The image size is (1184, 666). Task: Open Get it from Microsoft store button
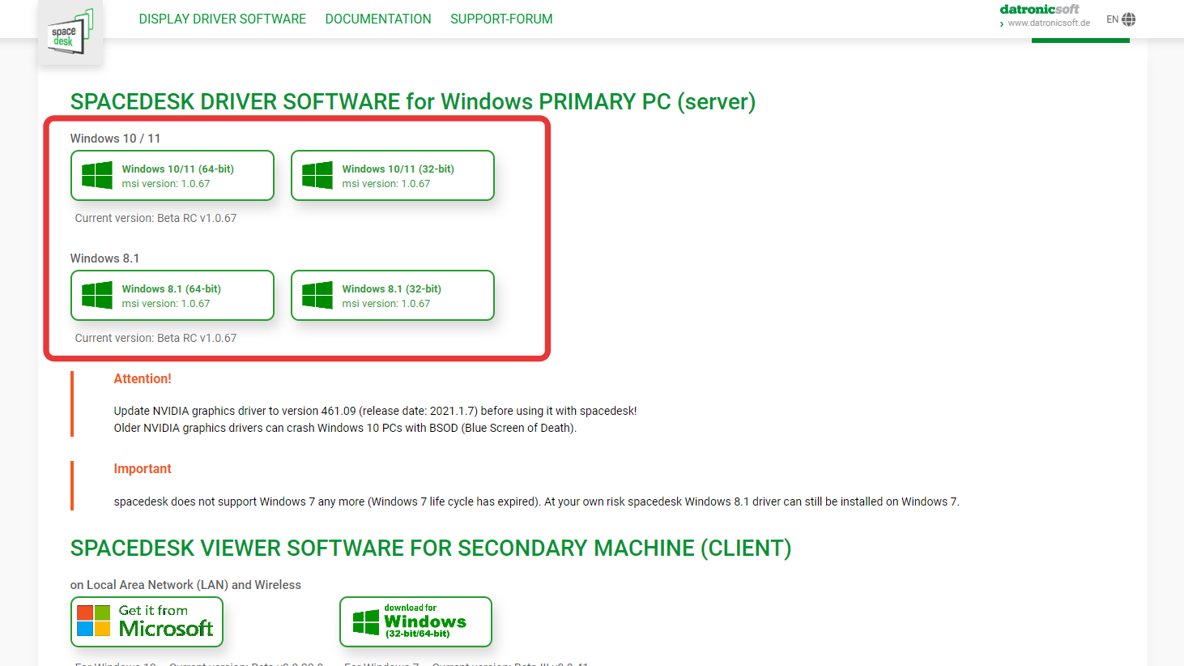coord(147,621)
